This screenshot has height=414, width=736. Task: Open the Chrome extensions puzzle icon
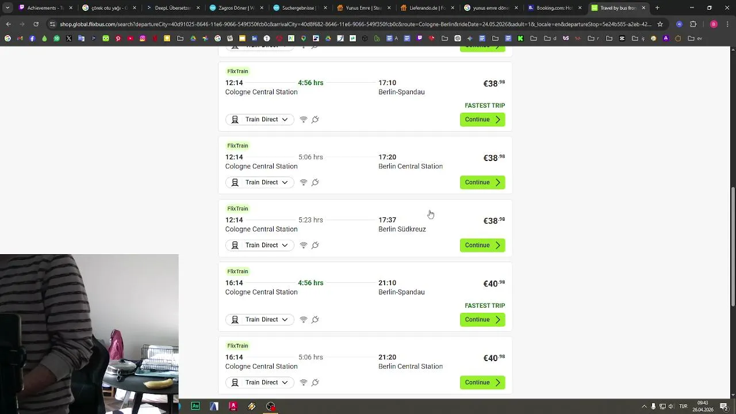click(693, 24)
